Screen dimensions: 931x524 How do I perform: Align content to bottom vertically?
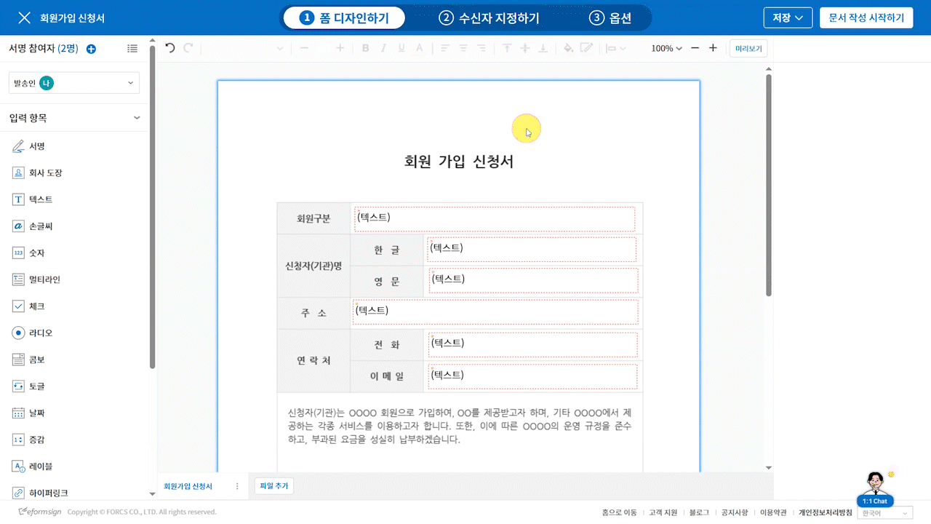pos(543,49)
